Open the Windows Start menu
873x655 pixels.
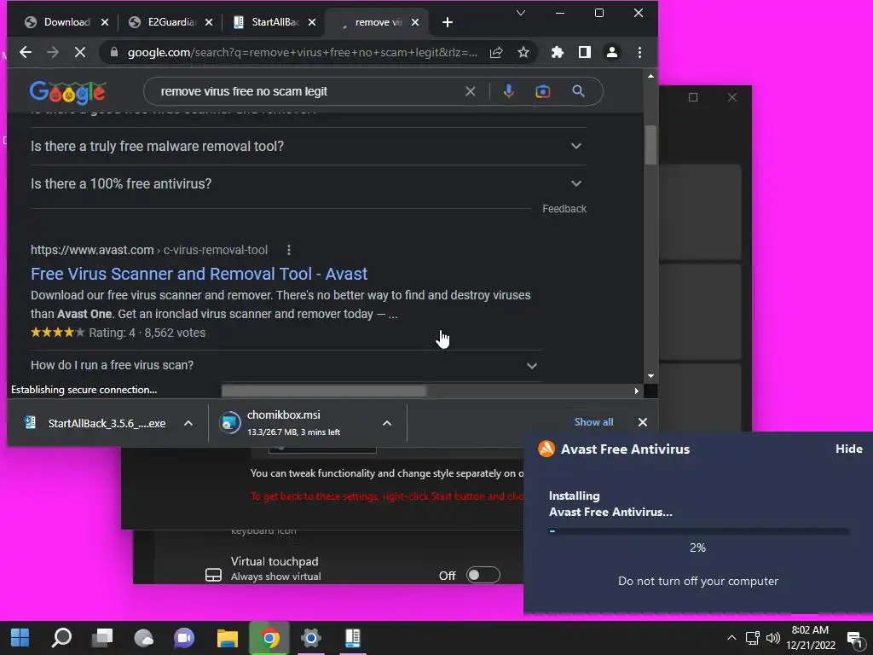pos(20,638)
